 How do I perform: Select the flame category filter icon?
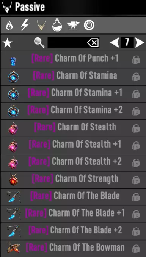[9, 26]
